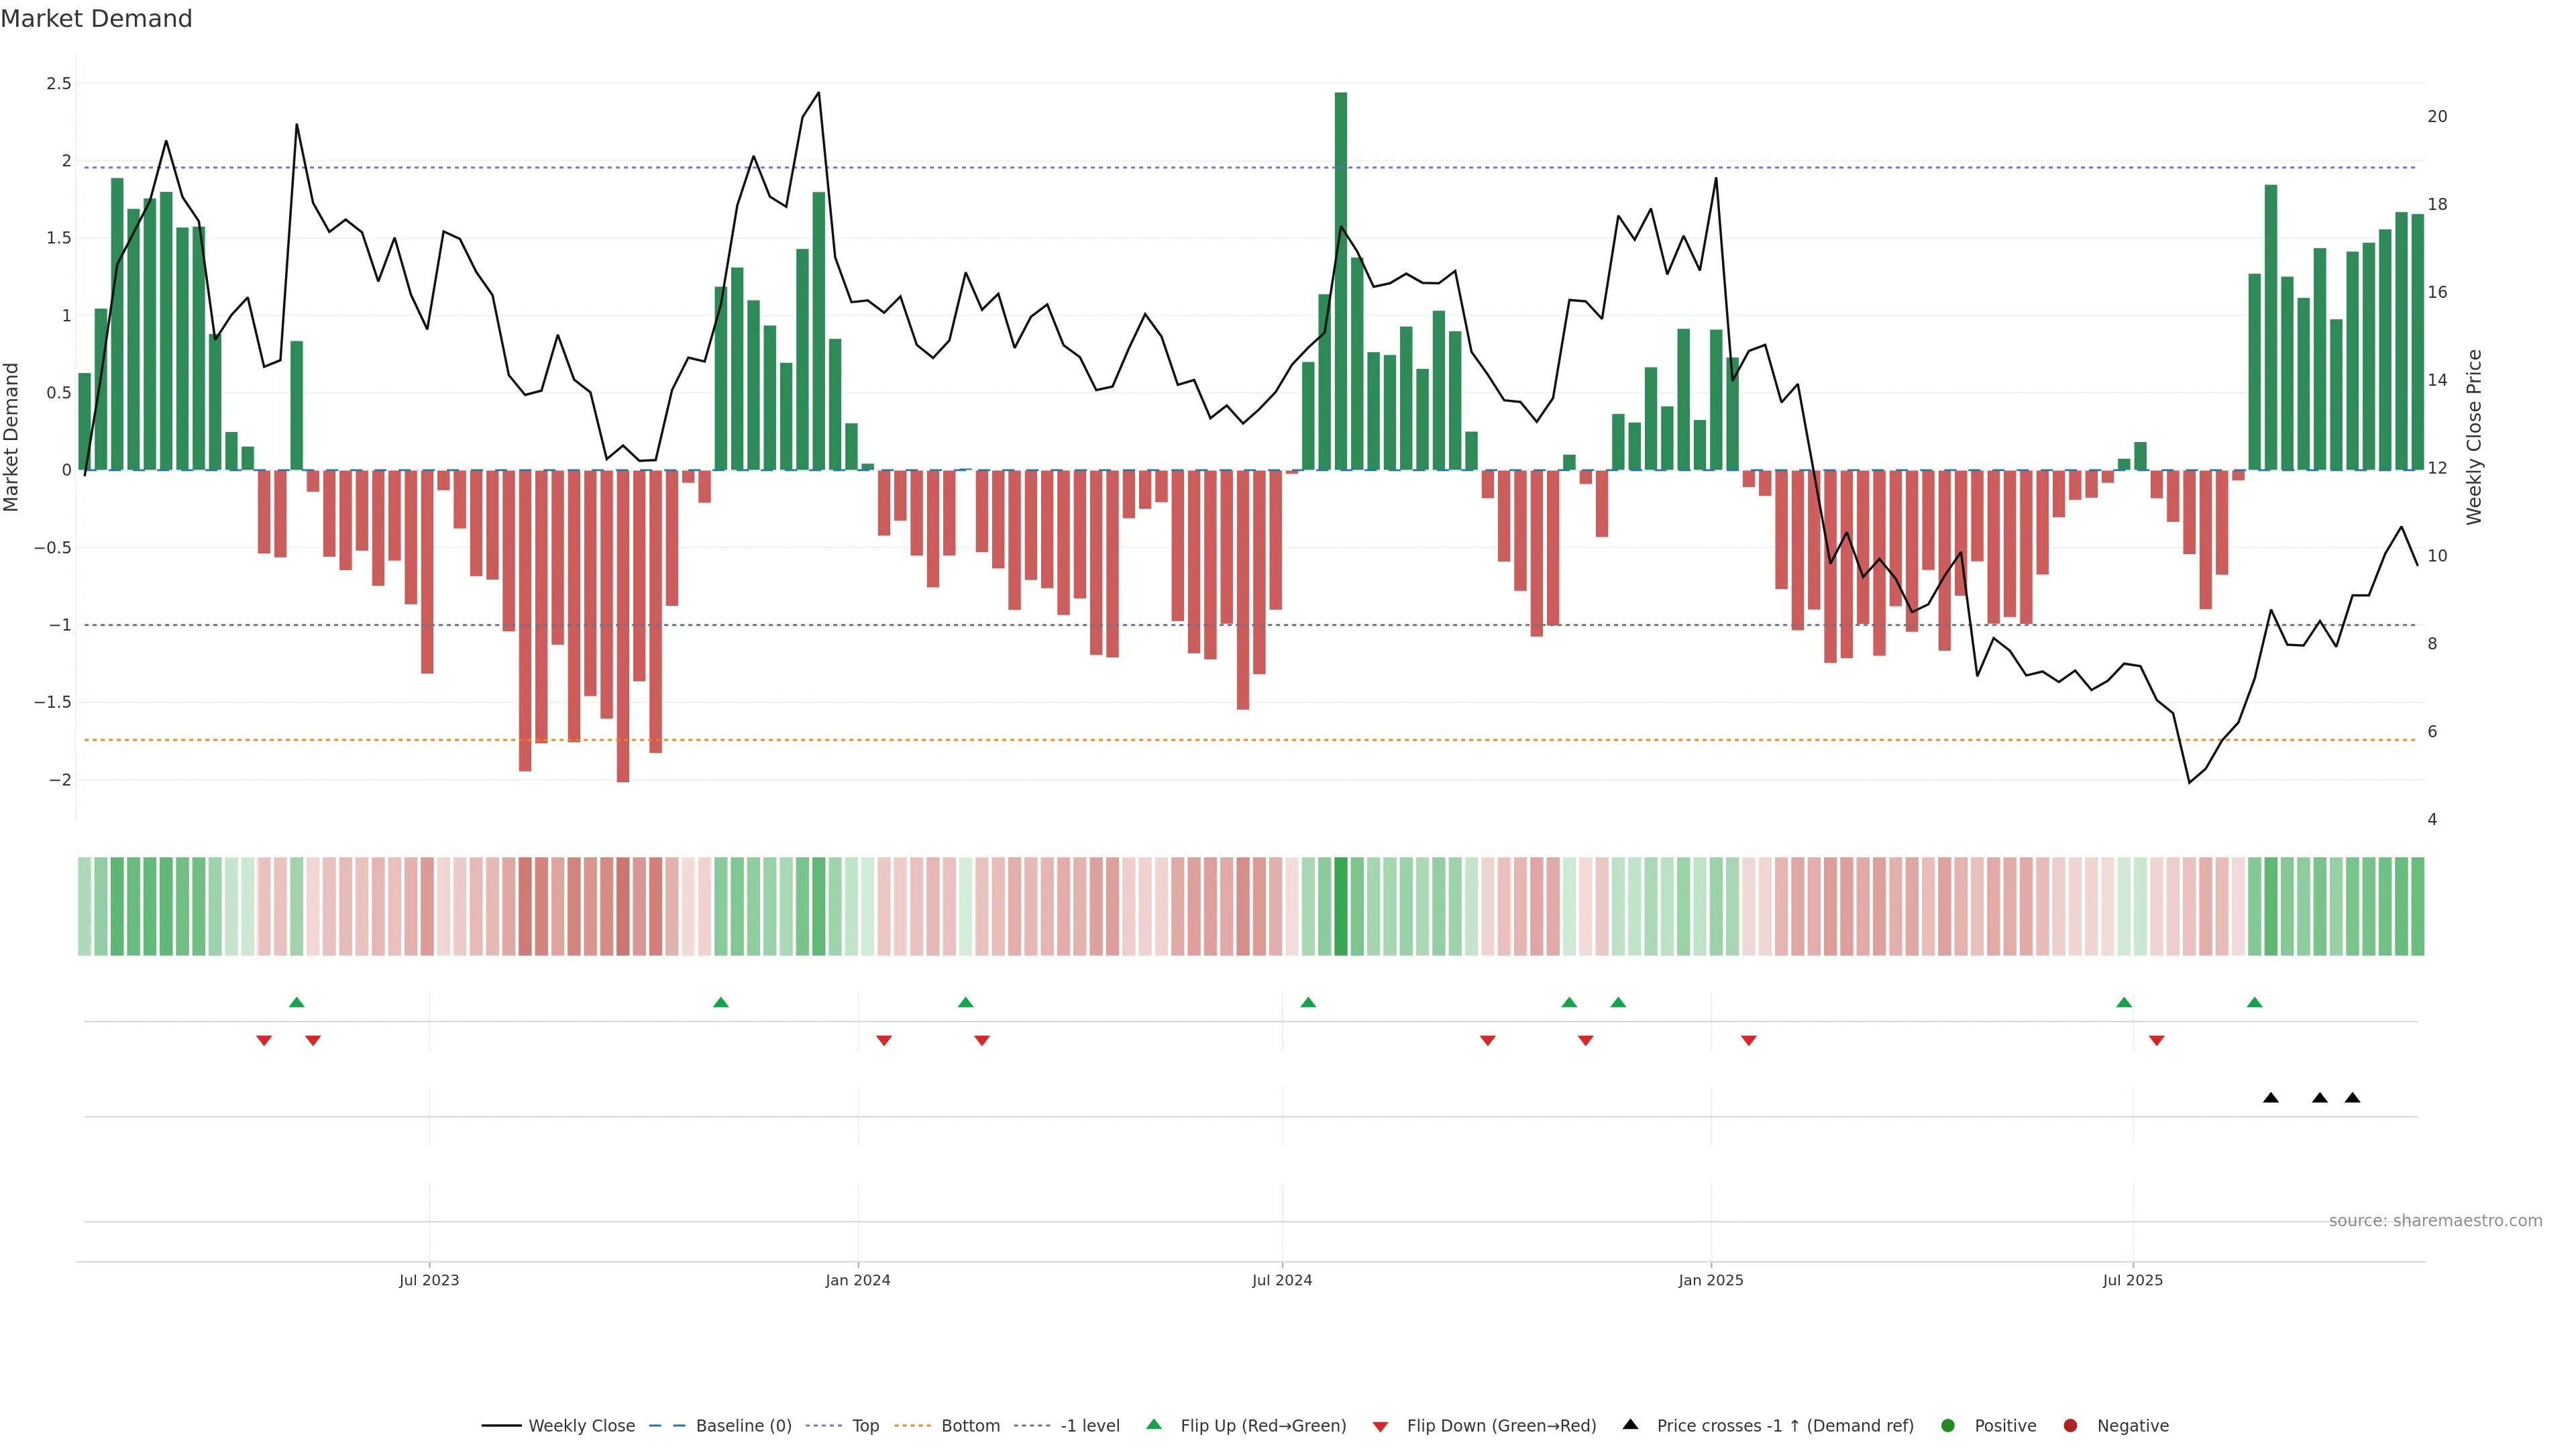The image size is (2576, 1449).
Task: Hide the Top dotted line series
Action: (865, 1426)
